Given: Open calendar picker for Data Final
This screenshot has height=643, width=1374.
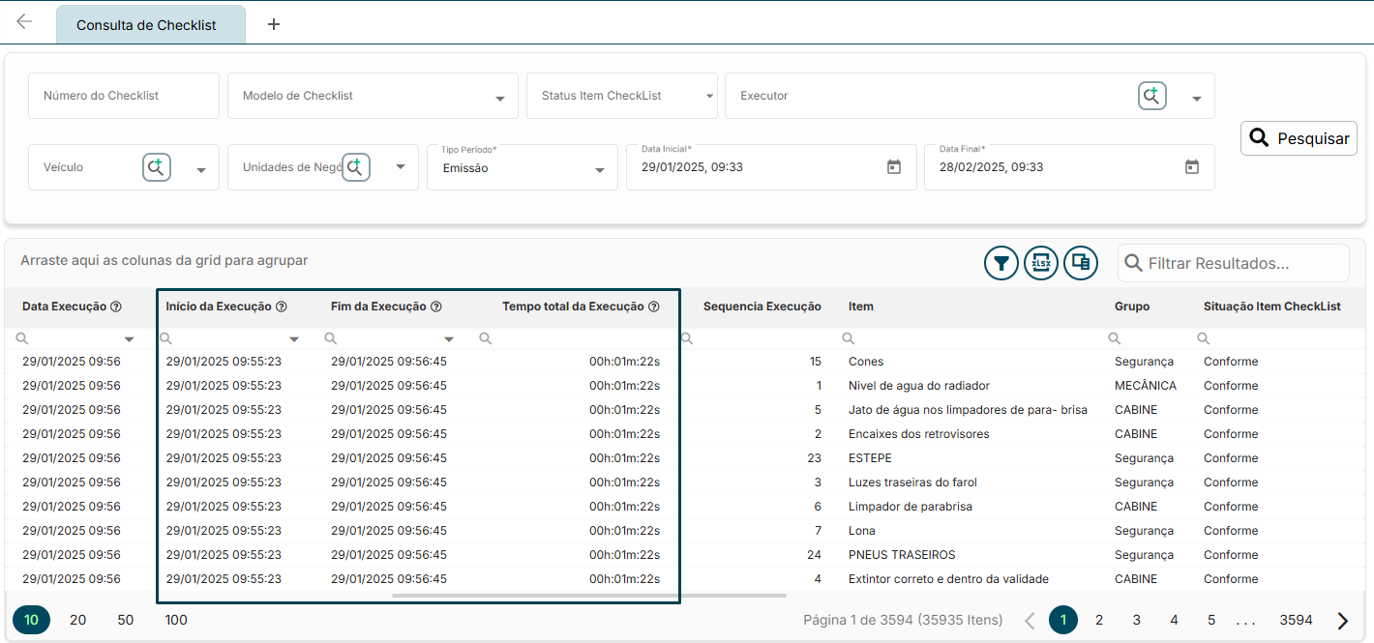Looking at the screenshot, I should coord(1192,167).
